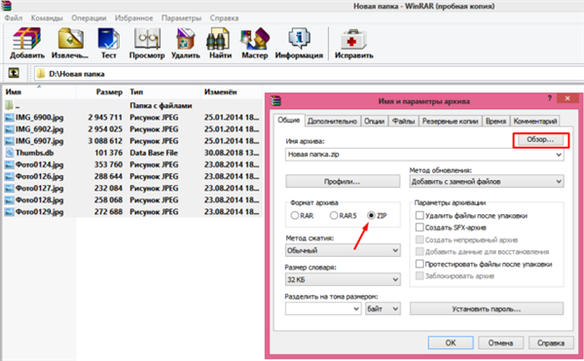Click the file icon of Фото0126.jpg
This screenshot has width=584, height=361.
(x=10, y=176)
